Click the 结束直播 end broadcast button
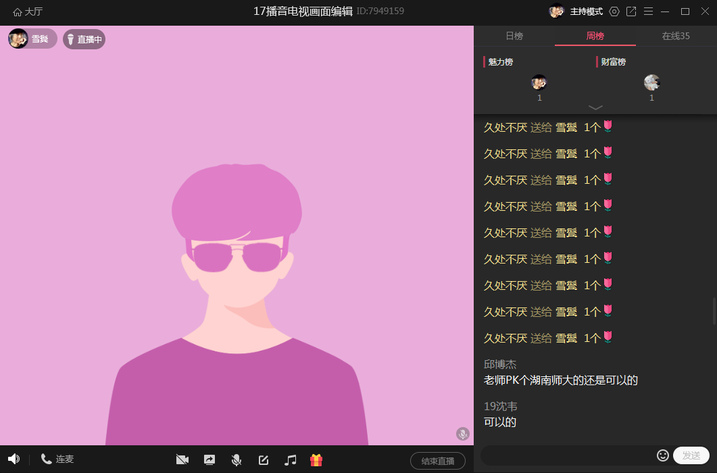The image size is (717, 473). coord(437,461)
